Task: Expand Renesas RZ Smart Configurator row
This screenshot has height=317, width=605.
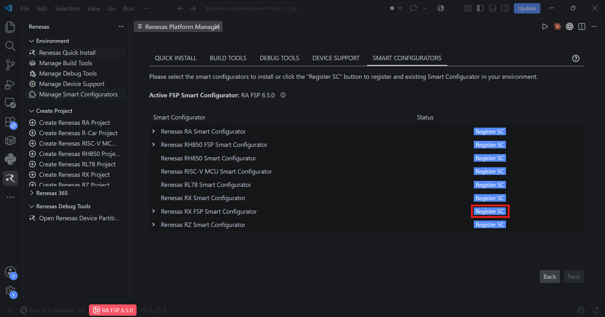Action: pyautogui.click(x=154, y=225)
